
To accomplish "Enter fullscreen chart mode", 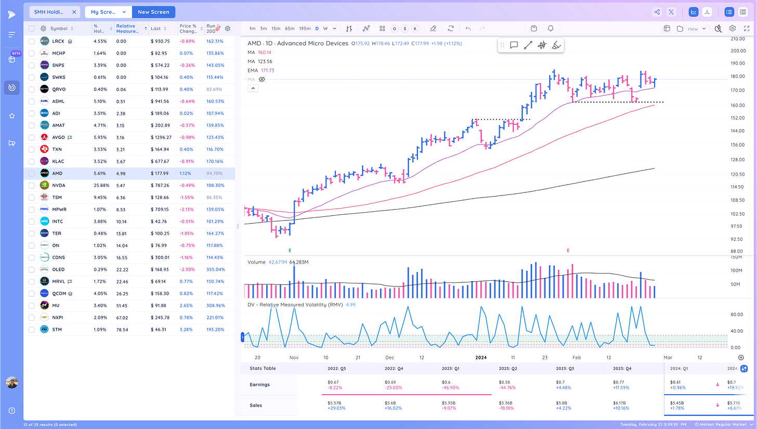I will [746, 29].
